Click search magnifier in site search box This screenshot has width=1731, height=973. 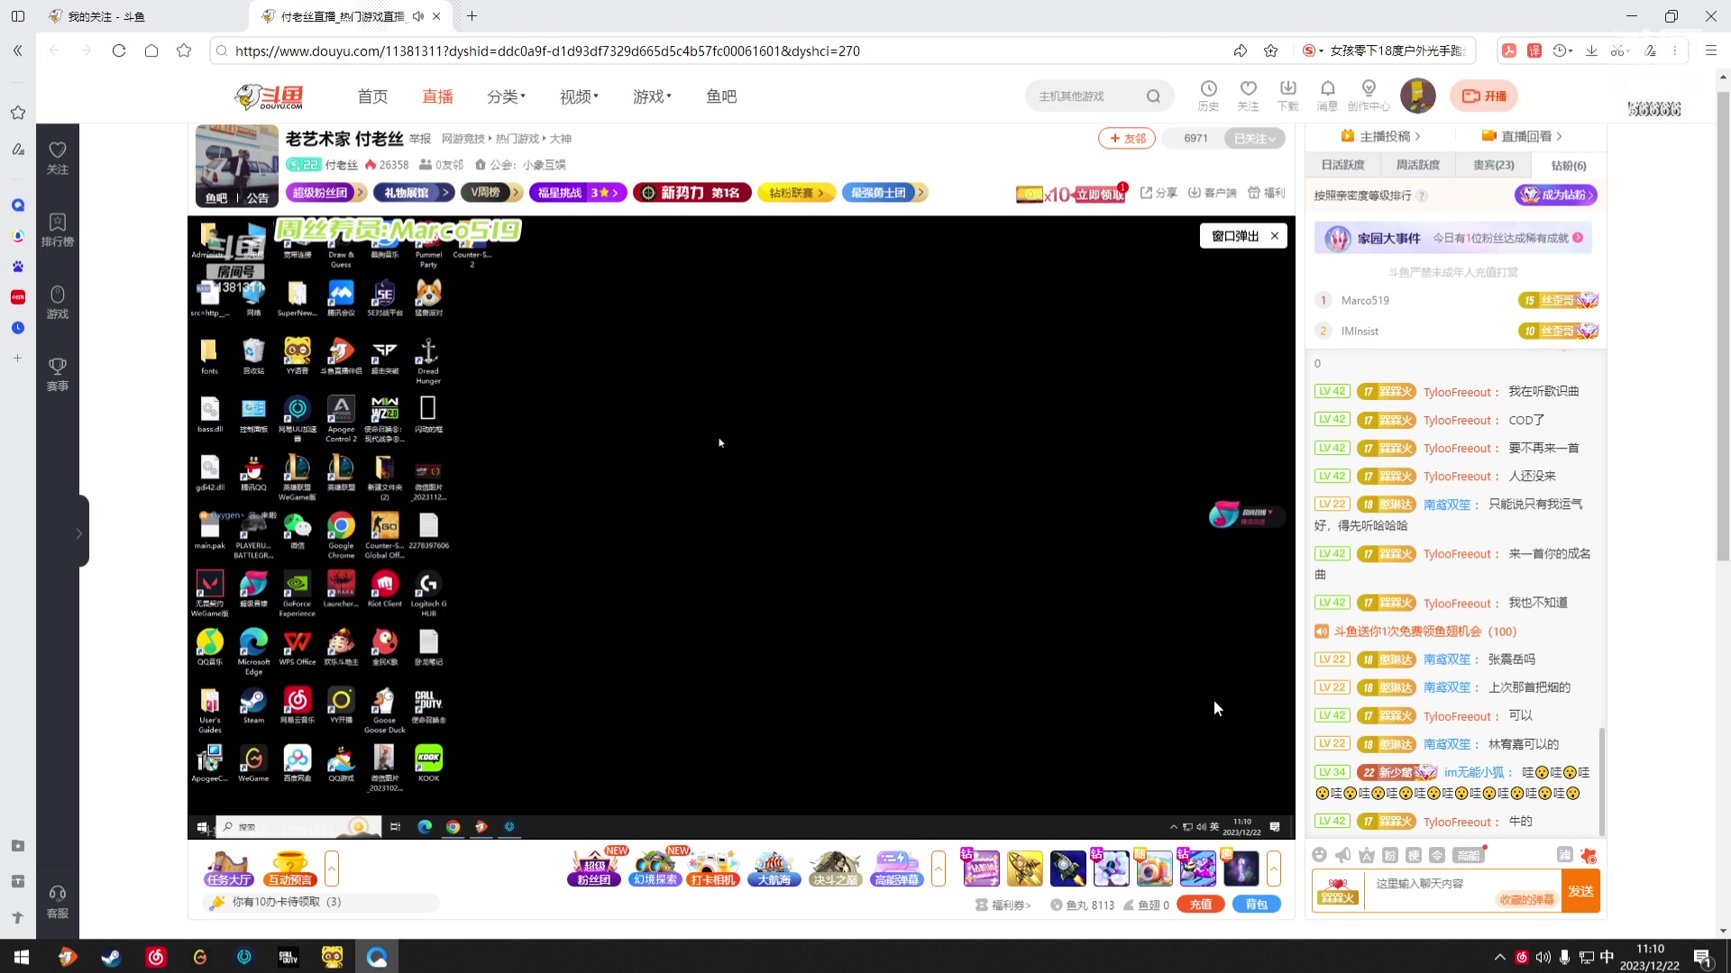click(1153, 96)
